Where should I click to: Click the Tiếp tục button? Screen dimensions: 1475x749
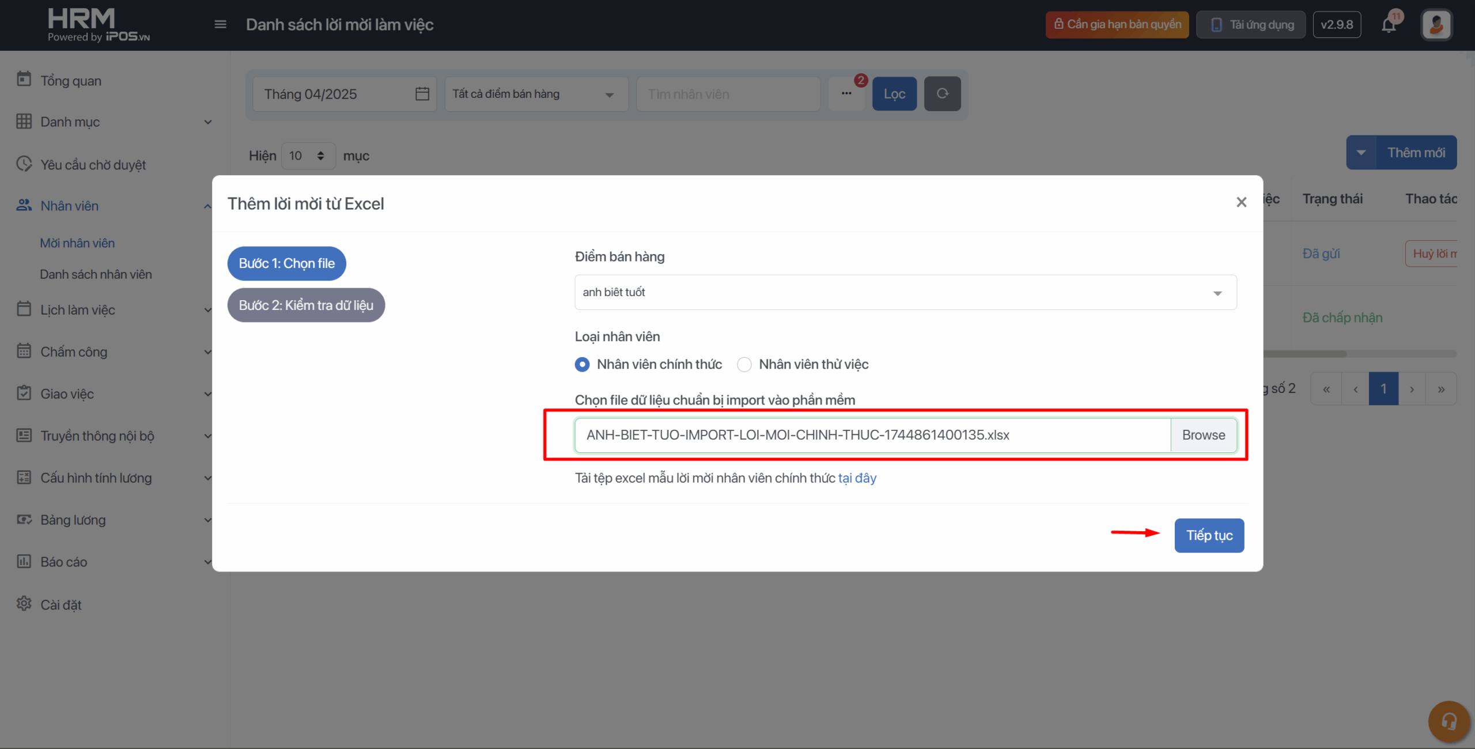(x=1209, y=535)
